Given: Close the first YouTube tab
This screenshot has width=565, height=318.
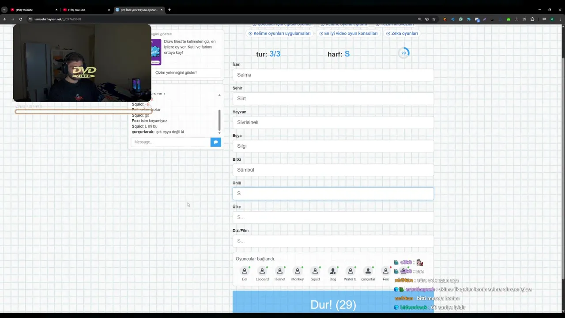Looking at the screenshot, I should click(56, 10).
